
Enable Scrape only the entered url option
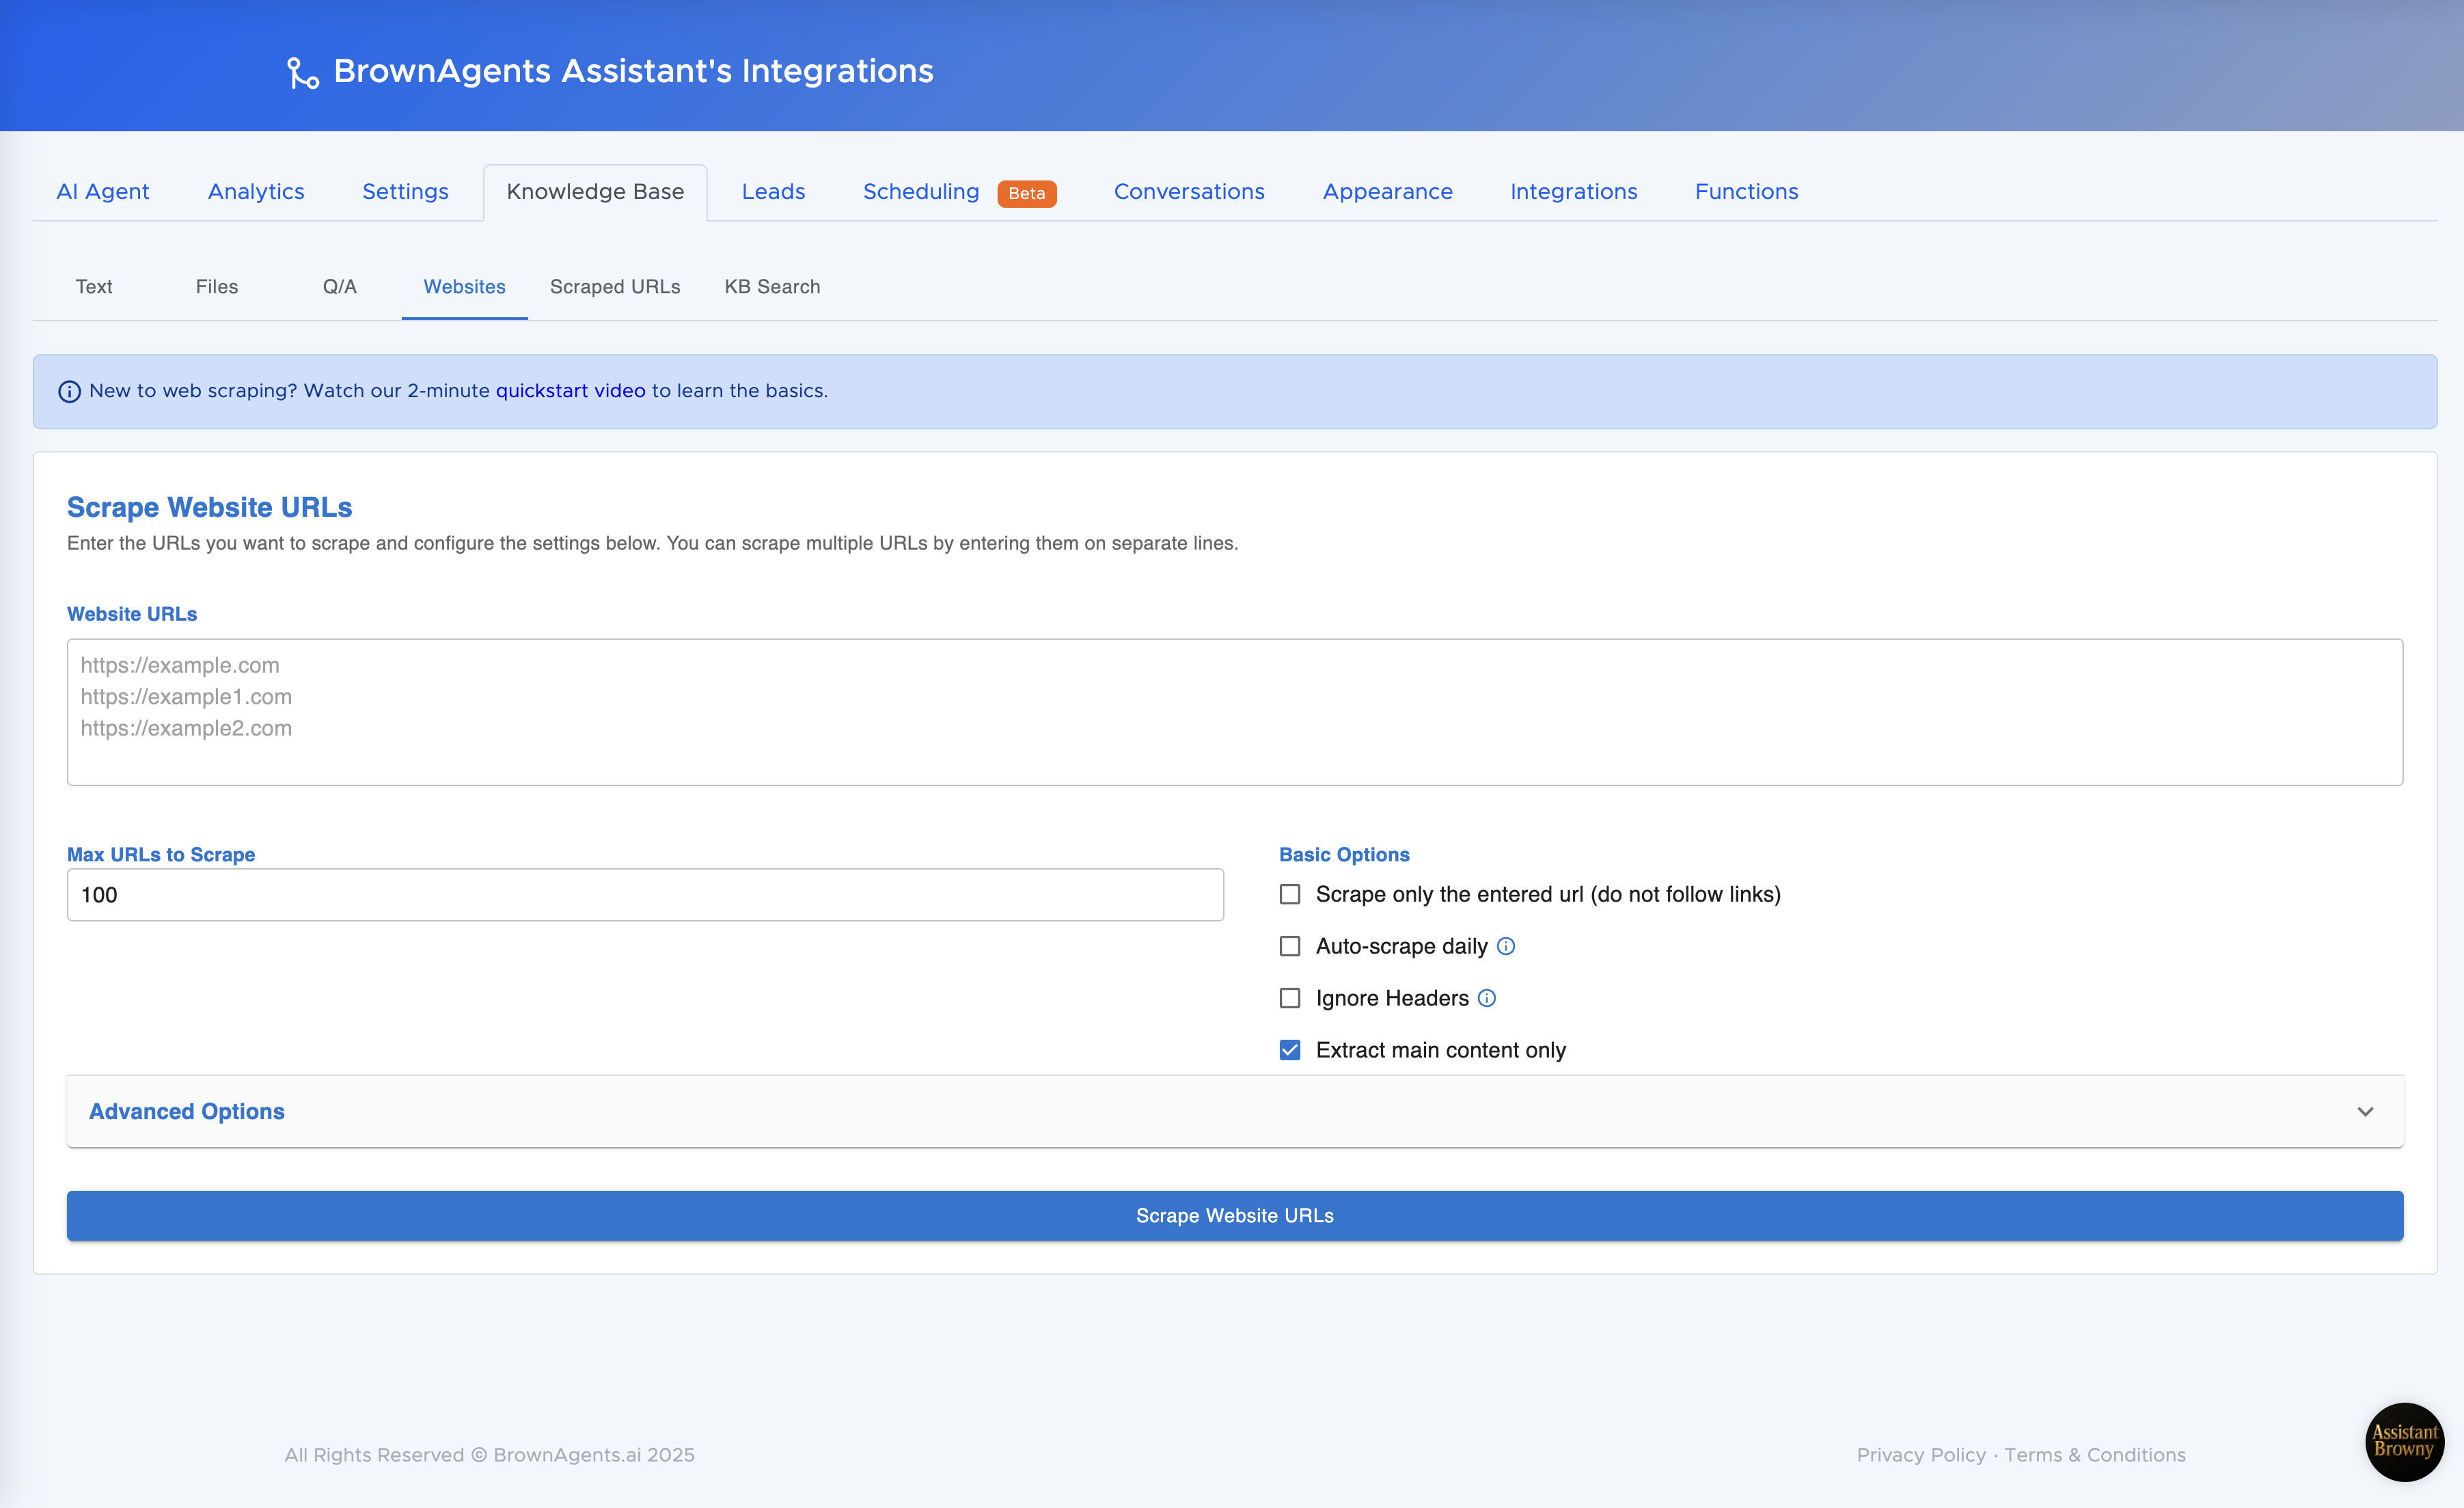(x=1290, y=893)
